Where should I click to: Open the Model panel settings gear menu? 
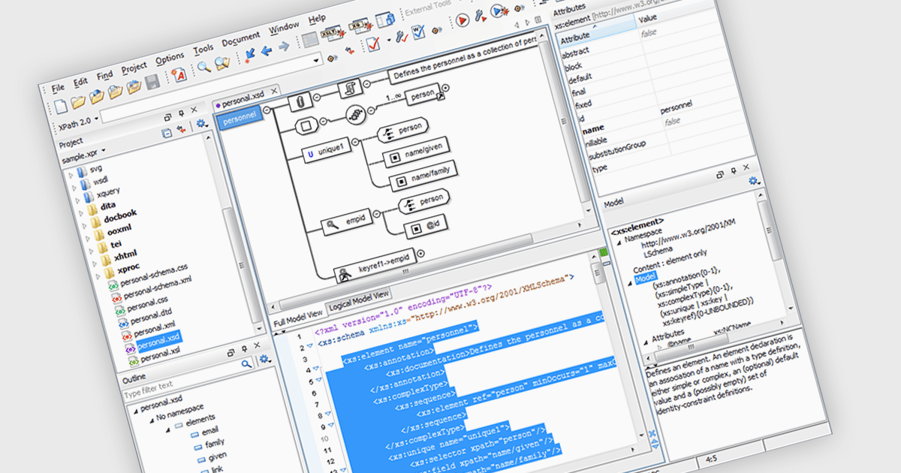click(754, 180)
